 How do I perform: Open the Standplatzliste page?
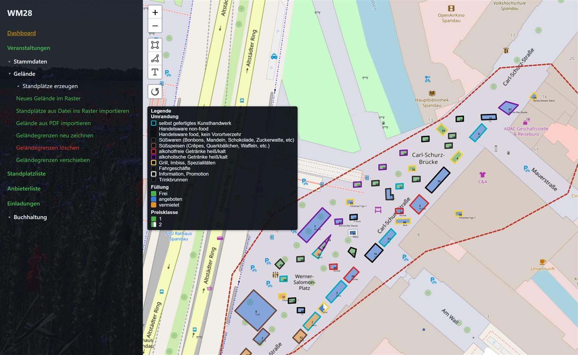coord(26,173)
